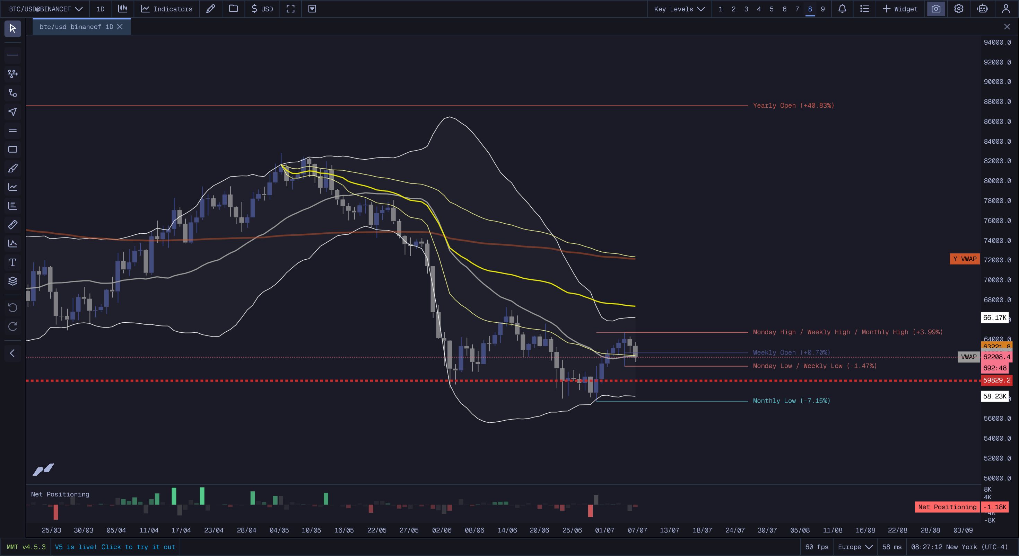Switch to layout 9
This screenshot has height=556, width=1019.
tap(823, 9)
